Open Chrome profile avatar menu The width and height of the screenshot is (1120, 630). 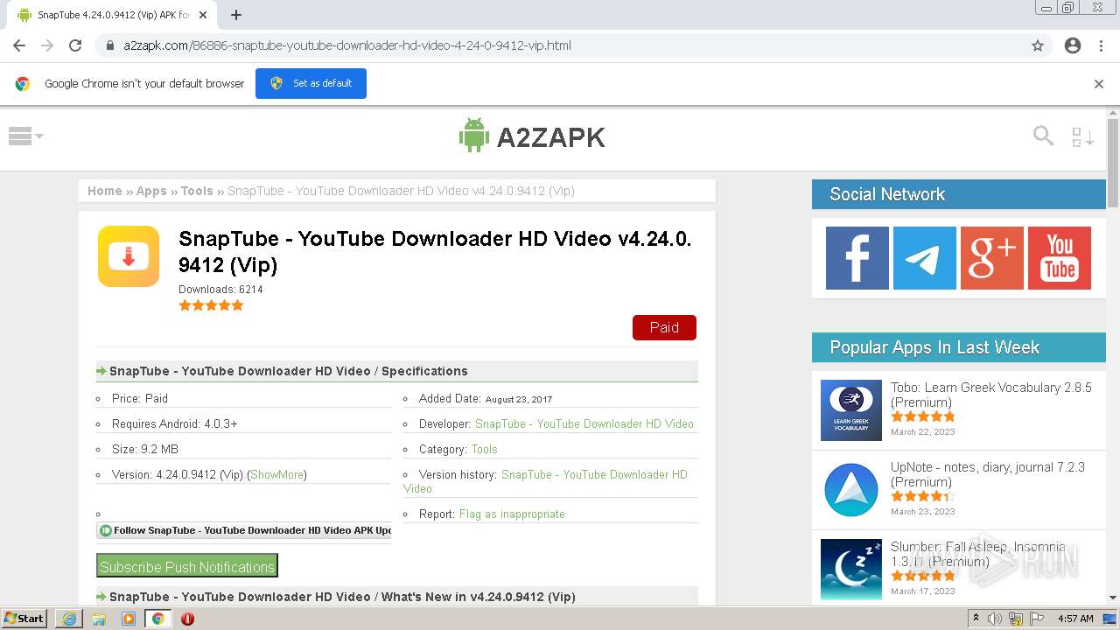coord(1073,45)
